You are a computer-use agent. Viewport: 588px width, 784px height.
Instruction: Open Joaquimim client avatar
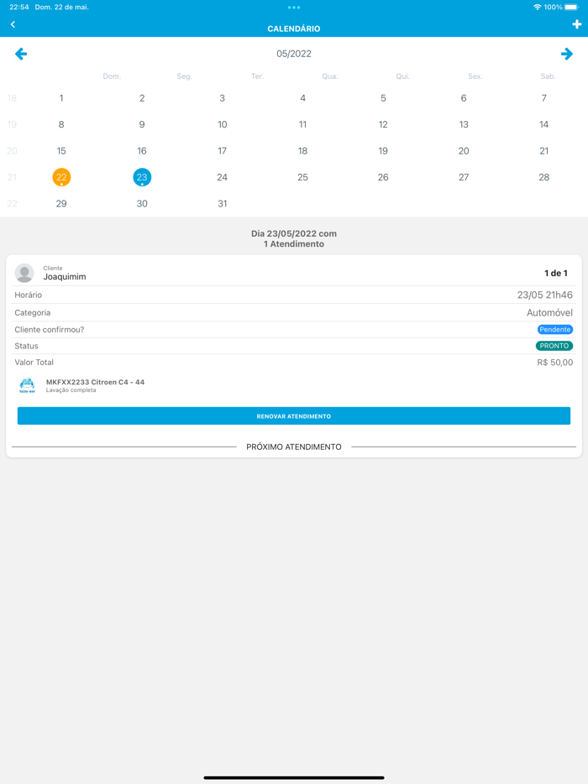pyautogui.click(x=24, y=273)
